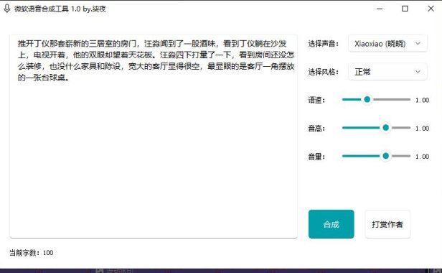The height and width of the screenshot is (273, 442).
Task: Click the 当前字数: 100 counter text
Action: 32,253
